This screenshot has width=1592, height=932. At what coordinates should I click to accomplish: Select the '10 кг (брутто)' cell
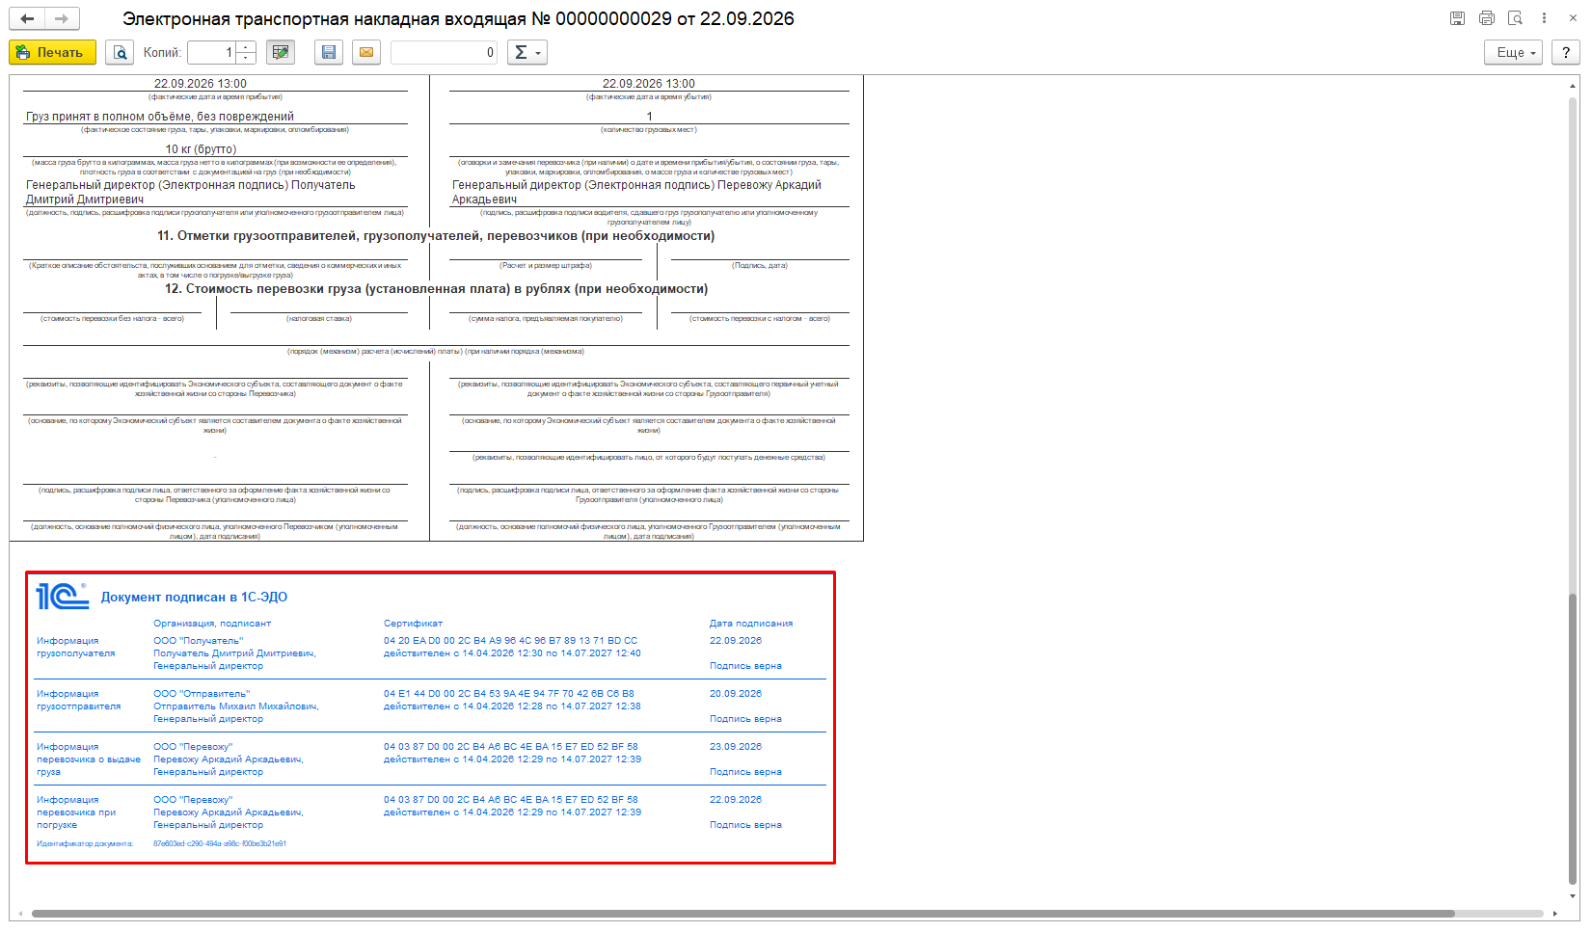coord(201,149)
